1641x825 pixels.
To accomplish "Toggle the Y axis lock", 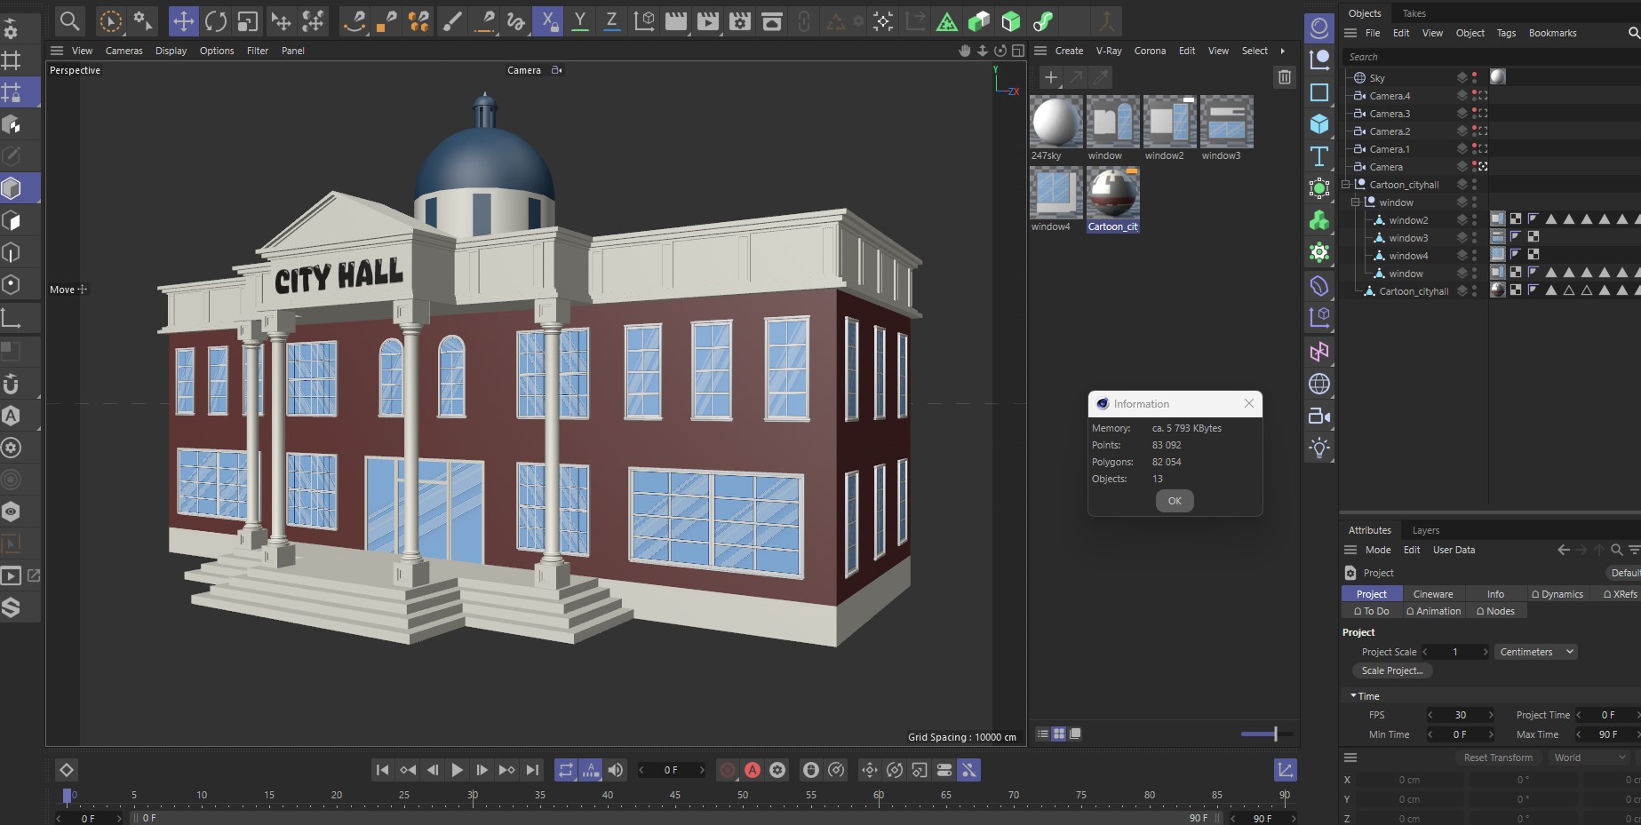I will 579,21.
